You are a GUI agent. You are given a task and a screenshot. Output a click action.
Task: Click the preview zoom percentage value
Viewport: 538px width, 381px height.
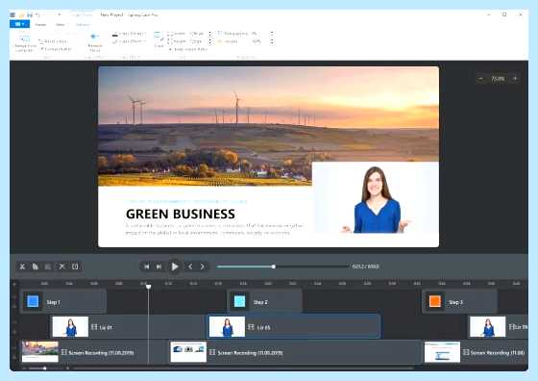(x=498, y=79)
